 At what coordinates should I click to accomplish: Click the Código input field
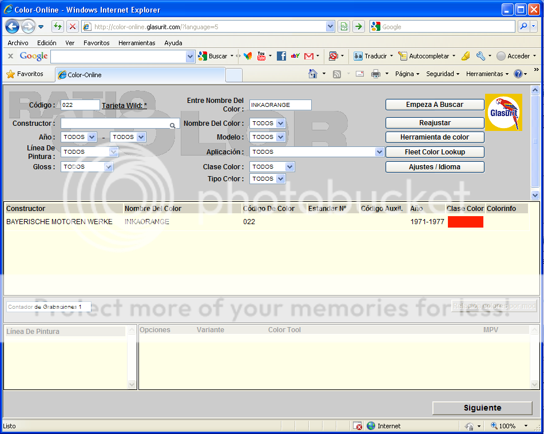pyautogui.click(x=80, y=105)
